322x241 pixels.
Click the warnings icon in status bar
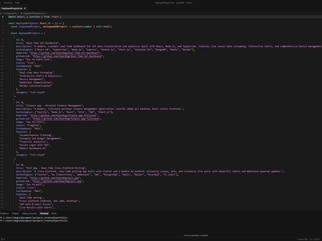[3, 239]
